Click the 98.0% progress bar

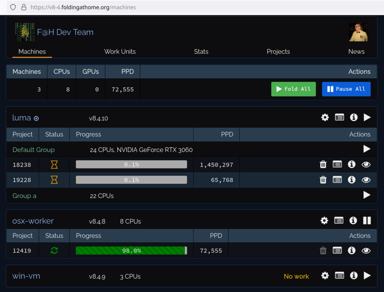tap(131, 250)
